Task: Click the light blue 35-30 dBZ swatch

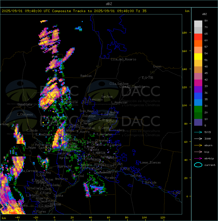Action: click(x=198, y=103)
